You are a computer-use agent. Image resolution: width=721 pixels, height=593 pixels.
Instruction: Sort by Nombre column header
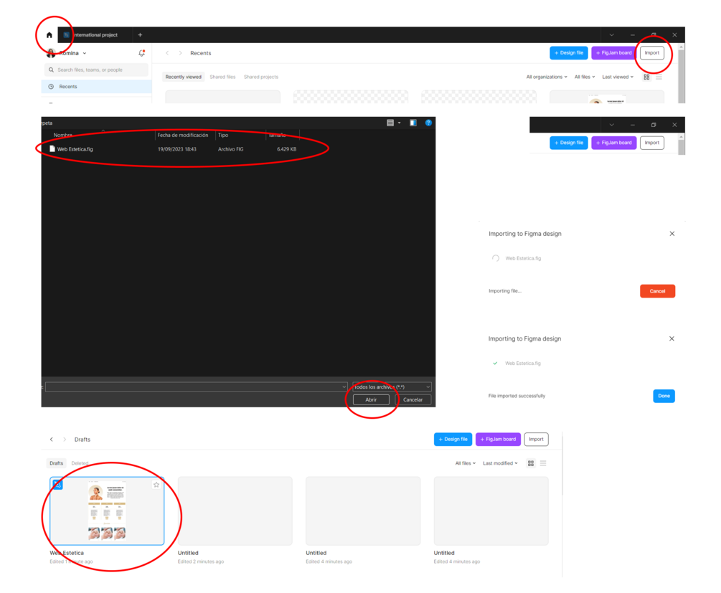[x=62, y=135]
